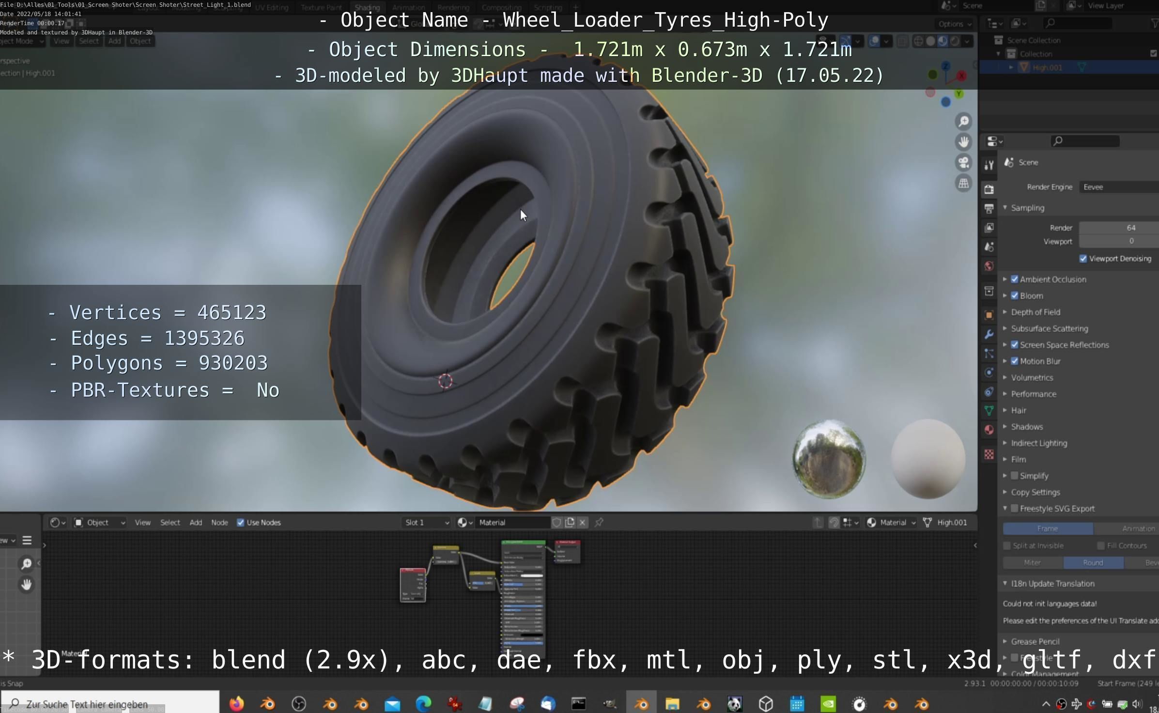This screenshot has width=1159, height=713.
Task: Open the Physics properties tab icon
Action: pyautogui.click(x=989, y=372)
